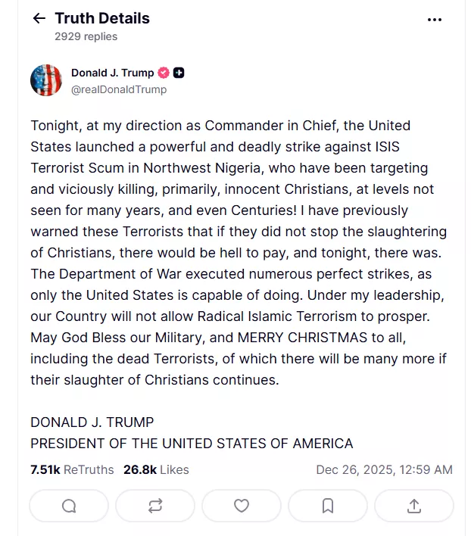Click the reply speech bubble icon

(x=69, y=506)
